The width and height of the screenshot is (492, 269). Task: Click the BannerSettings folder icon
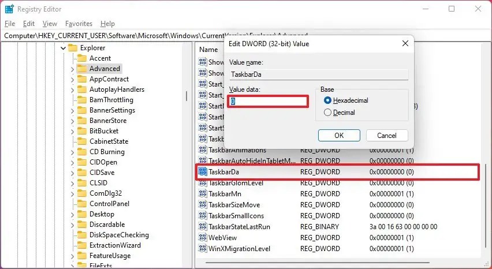coord(82,110)
